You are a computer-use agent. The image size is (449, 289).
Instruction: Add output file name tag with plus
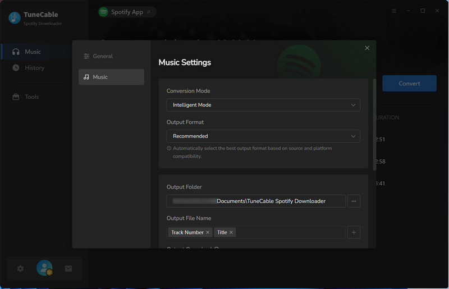(x=354, y=232)
